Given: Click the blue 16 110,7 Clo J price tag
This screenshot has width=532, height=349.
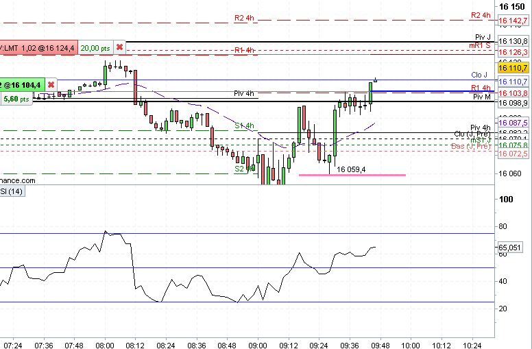Looking at the screenshot, I should 513,82.
